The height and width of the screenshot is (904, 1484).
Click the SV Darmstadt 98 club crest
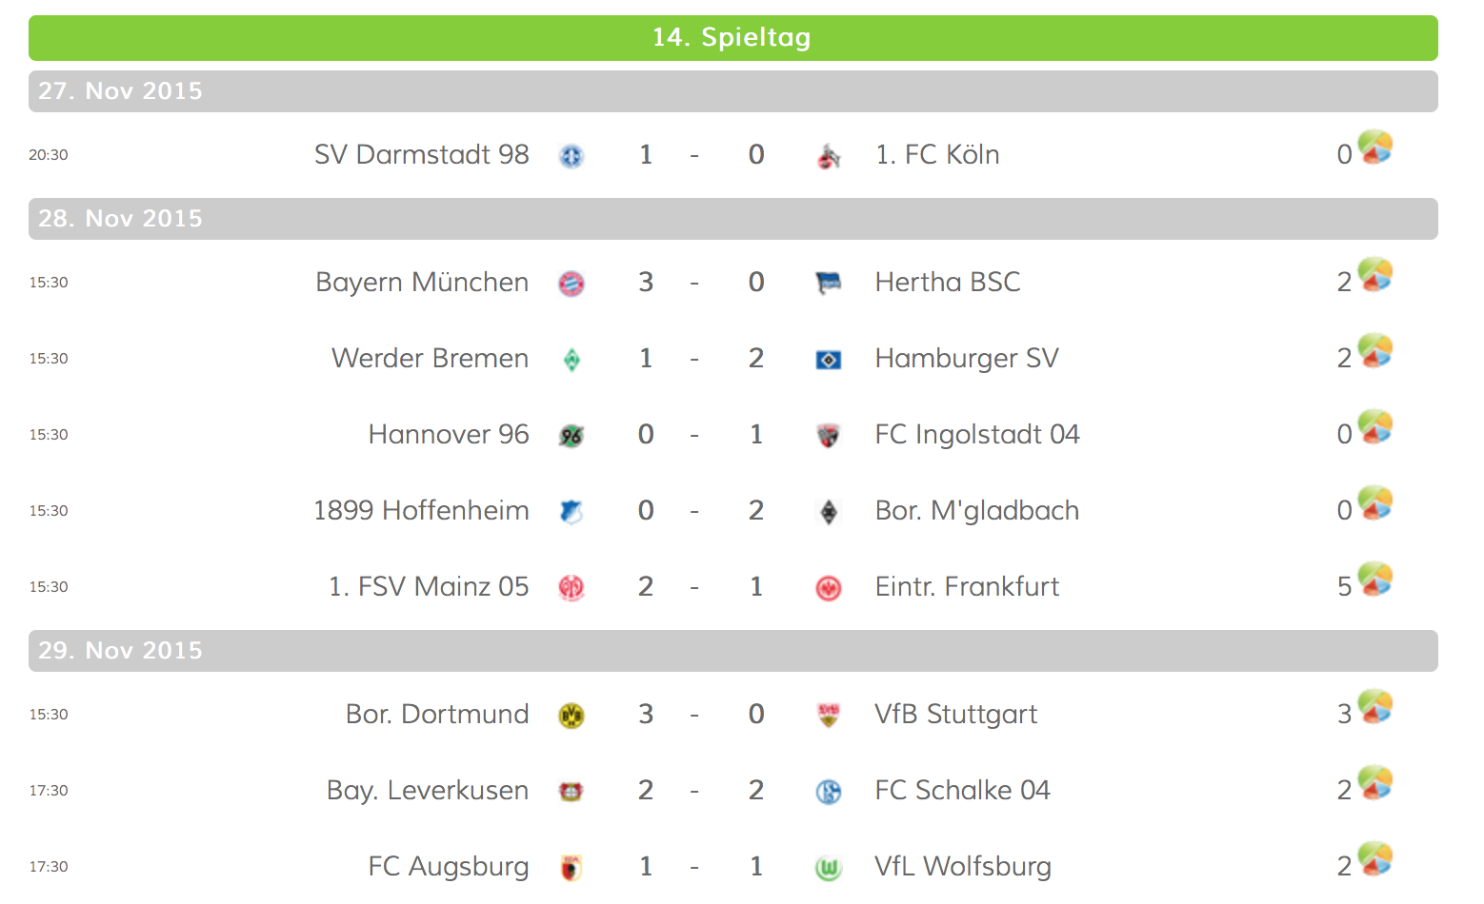pyautogui.click(x=571, y=156)
